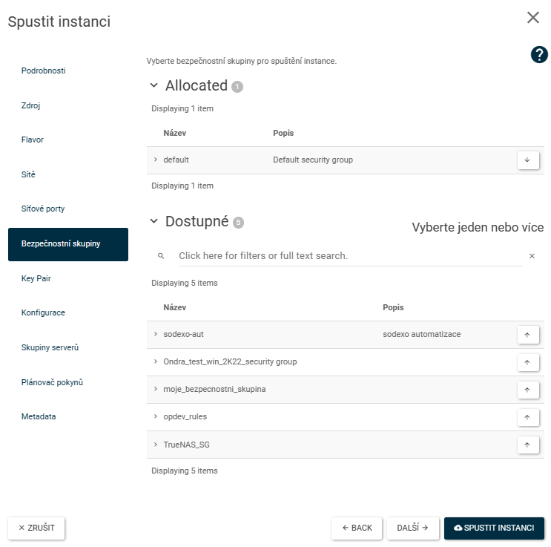Viewport: 551px width, 547px height.
Task: Allocate sodexo-aut group using up arrow
Action: point(528,335)
